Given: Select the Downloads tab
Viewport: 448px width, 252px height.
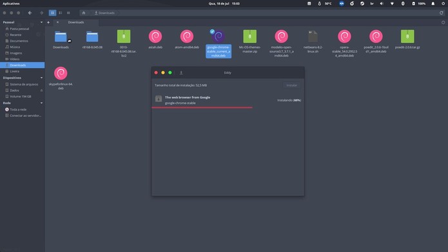Looking at the screenshot, I should click(x=76, y=22).
